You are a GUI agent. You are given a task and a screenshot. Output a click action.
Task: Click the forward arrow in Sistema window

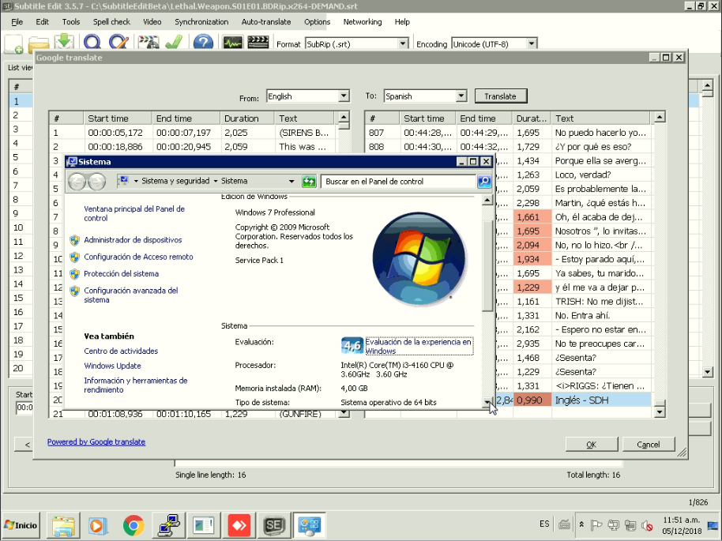tap(96, 182)
